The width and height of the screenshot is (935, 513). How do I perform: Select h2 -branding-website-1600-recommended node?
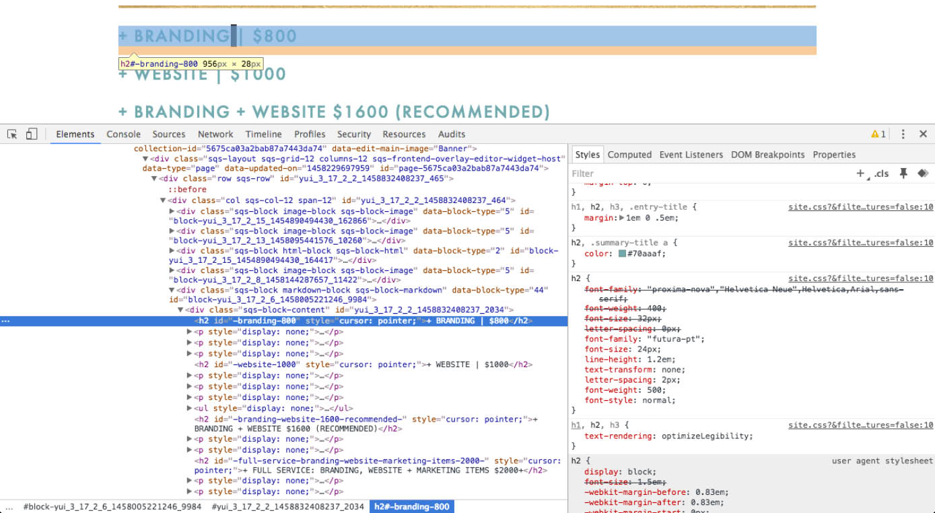pyautogui.click(x=366, y=424)
